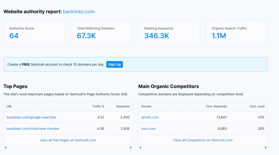Viewport: 279px width, 155px height.
Task: Visit the moz.com competitor link
Action: 148,129
